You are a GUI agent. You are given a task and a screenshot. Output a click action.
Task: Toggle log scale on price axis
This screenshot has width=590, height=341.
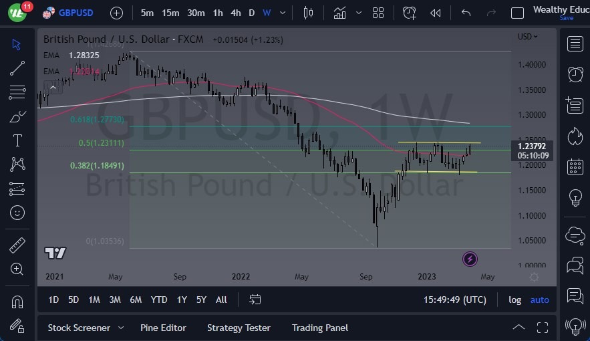(514, 300)
